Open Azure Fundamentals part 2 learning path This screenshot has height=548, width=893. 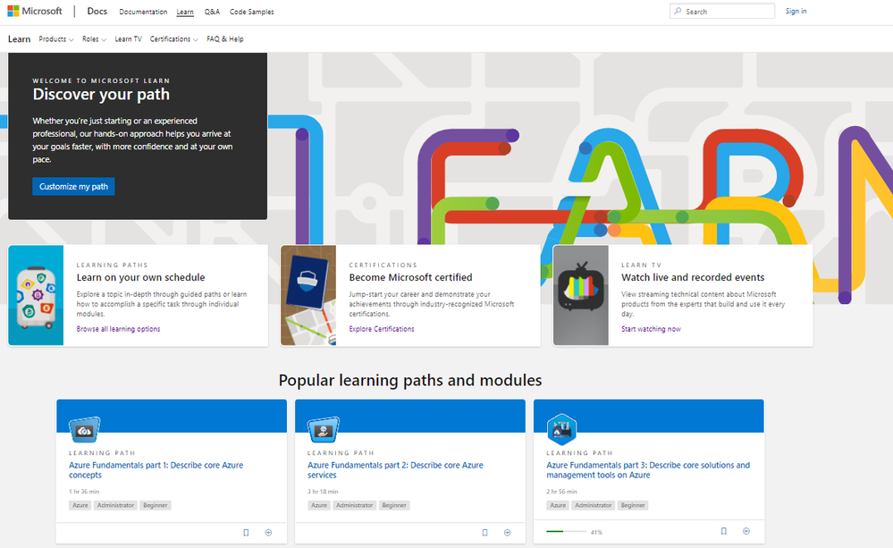(x=395, y=470)
